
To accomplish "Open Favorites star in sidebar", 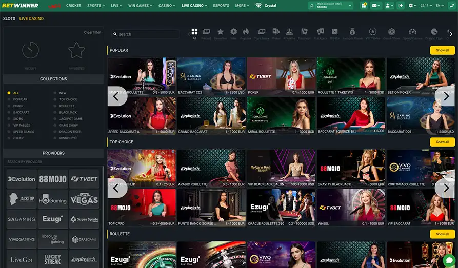I will pyautogui.click(x=76, y=50).
